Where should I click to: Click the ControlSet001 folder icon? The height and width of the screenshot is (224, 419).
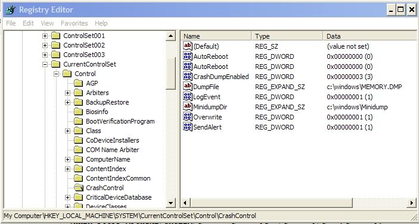tap(55, 36)
